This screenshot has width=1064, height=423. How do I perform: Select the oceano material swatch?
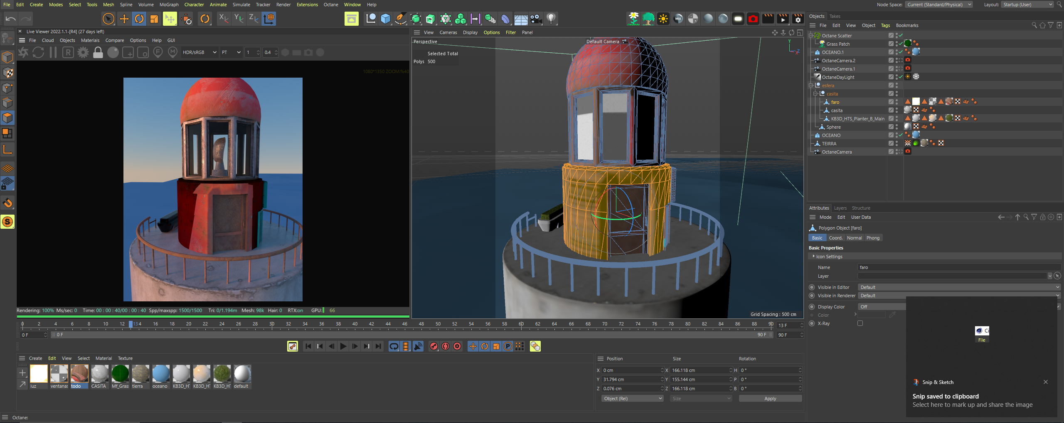[160, 374]
